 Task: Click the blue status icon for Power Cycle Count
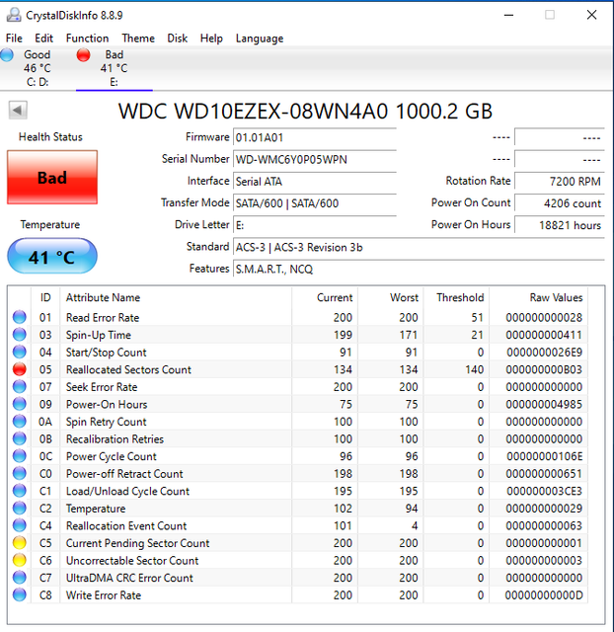tap(20, 456)
